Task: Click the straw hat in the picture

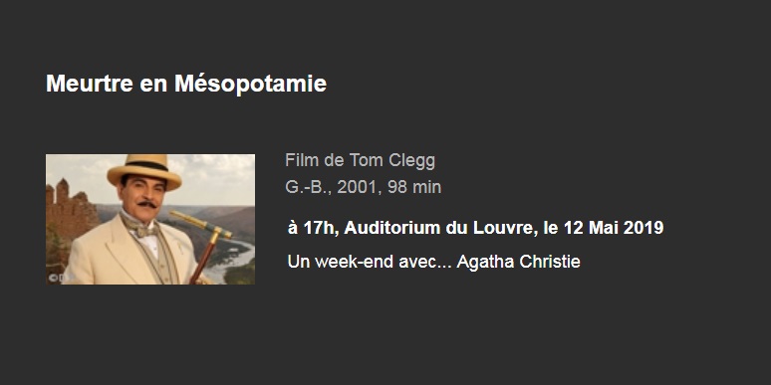Action: pyautogui.click(x=144, y=171)
